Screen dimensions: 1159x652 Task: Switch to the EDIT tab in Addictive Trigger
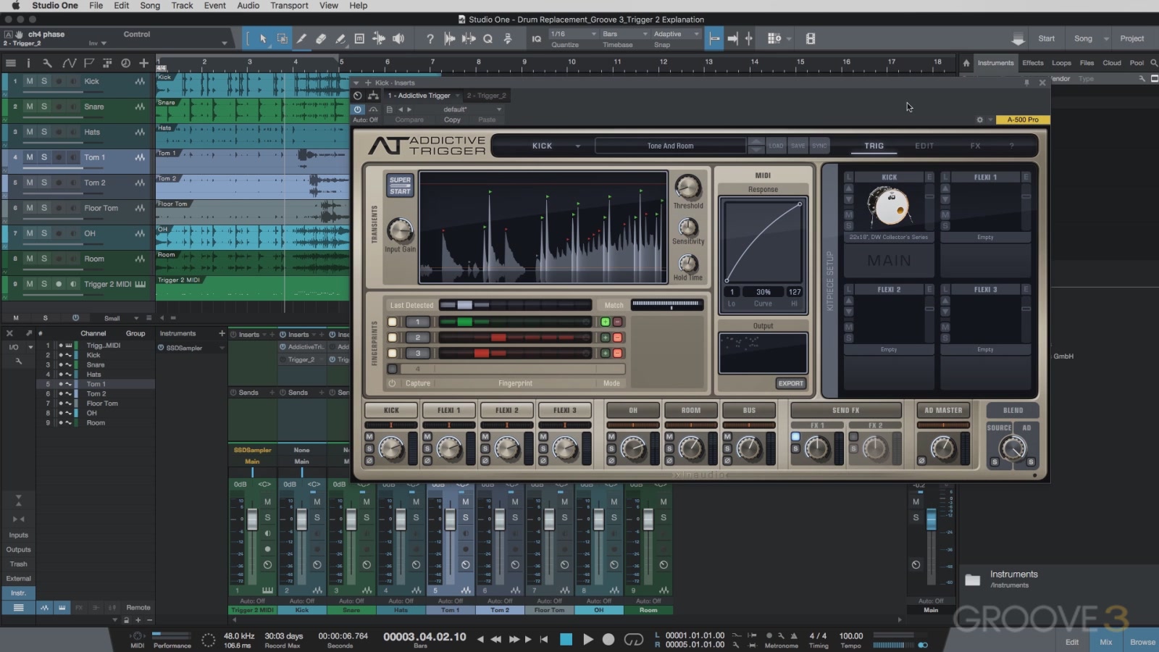[924, 146]
